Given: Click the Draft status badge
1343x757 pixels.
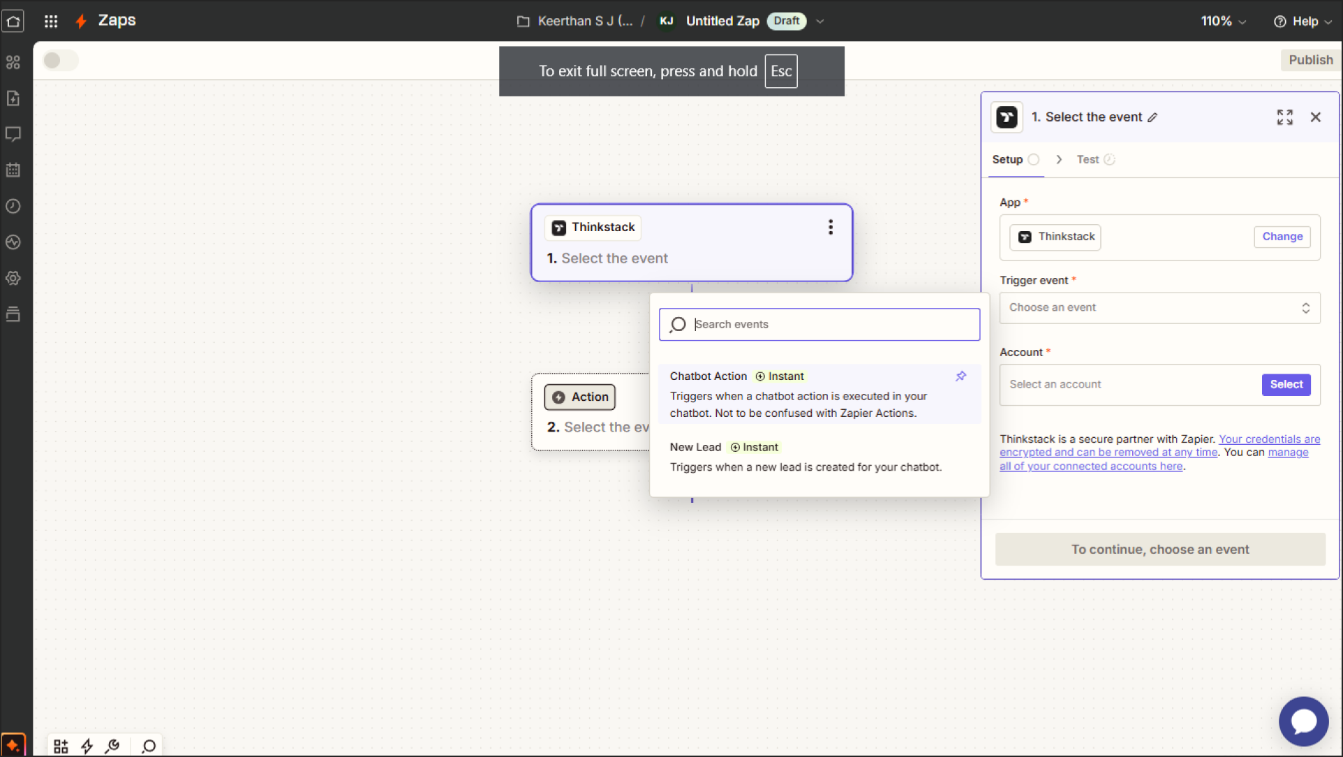Looking at the screenshot, I should tap(786, 21).
